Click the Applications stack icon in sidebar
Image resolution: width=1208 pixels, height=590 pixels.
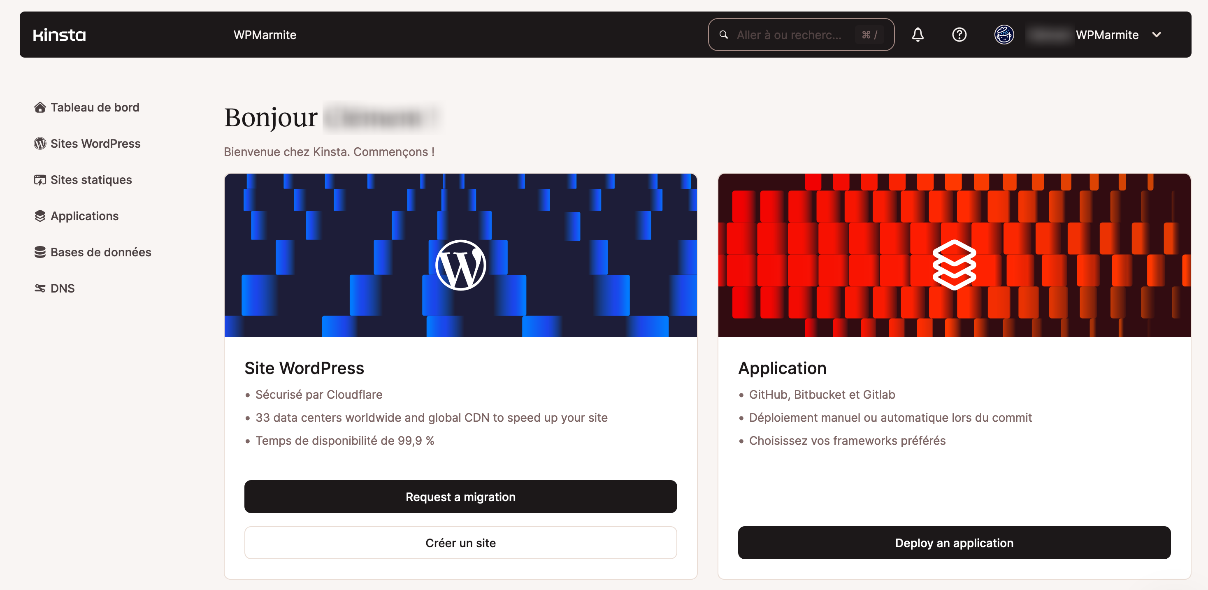click(x=40, y=216)
